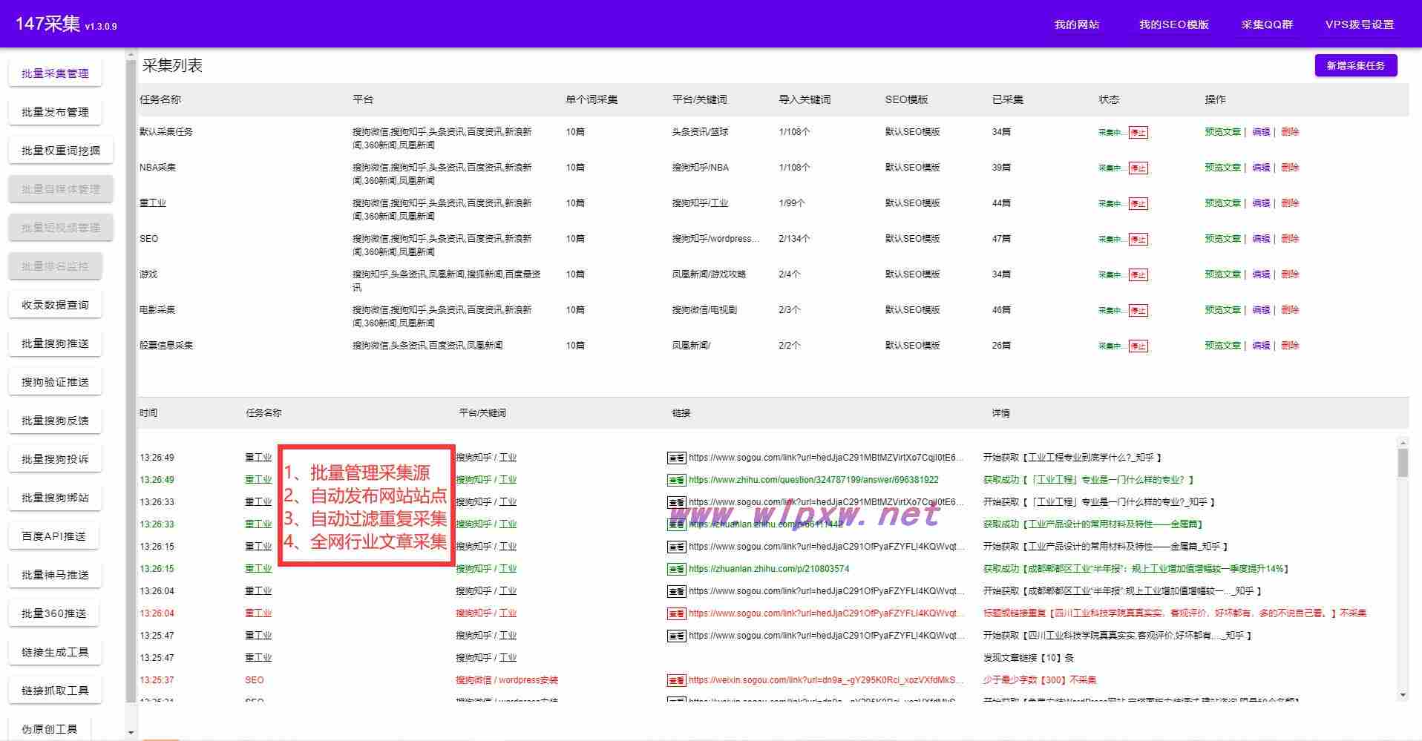Open 批量搜狗投诉 in the sidebar
This screenshot has height=741, width=1422.
(55, 459)
